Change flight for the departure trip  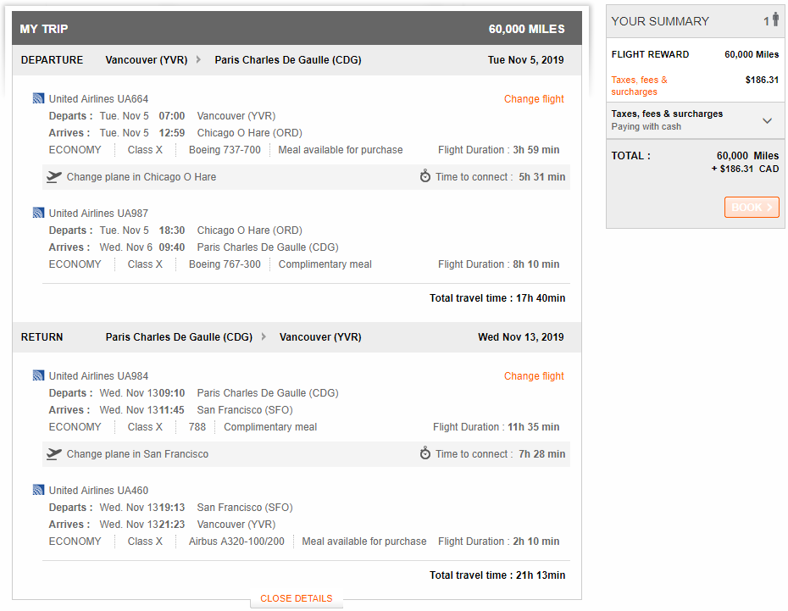click(534, 99)
